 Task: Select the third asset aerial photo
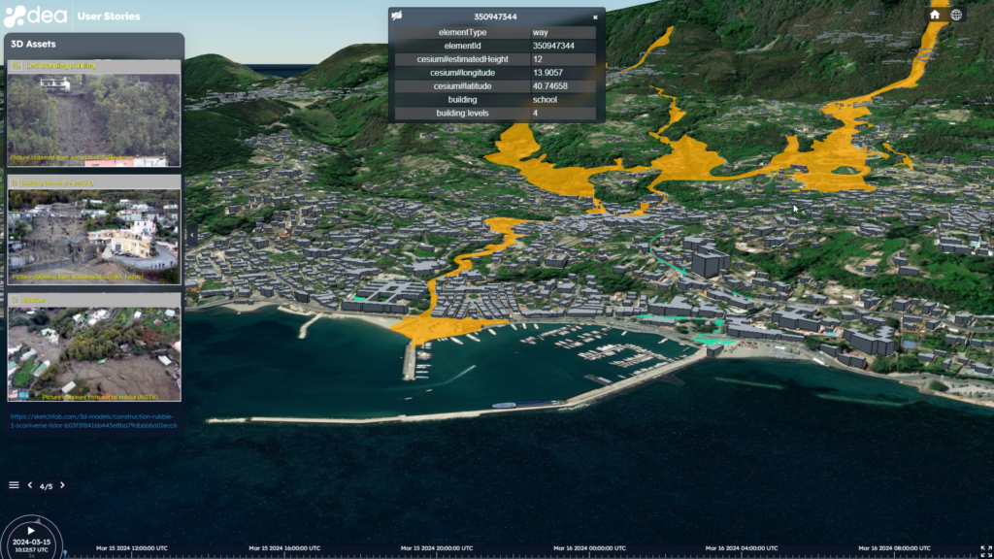pyautogui.click(x=94, y=353)
